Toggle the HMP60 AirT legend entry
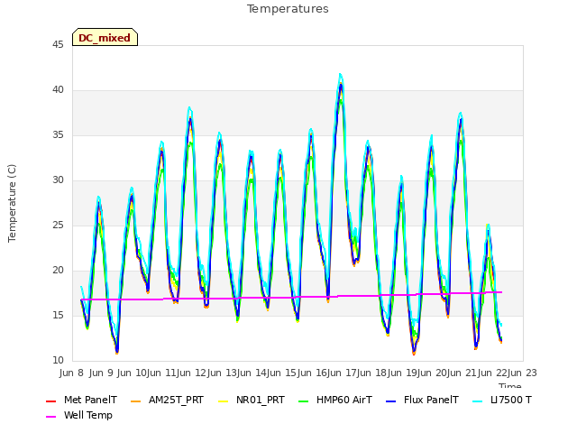 (x=335, y=401)
